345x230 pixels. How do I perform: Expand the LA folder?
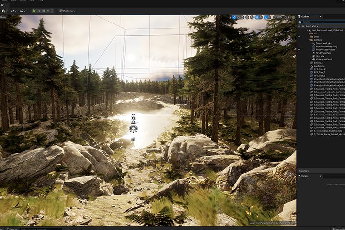coord(309,34)
